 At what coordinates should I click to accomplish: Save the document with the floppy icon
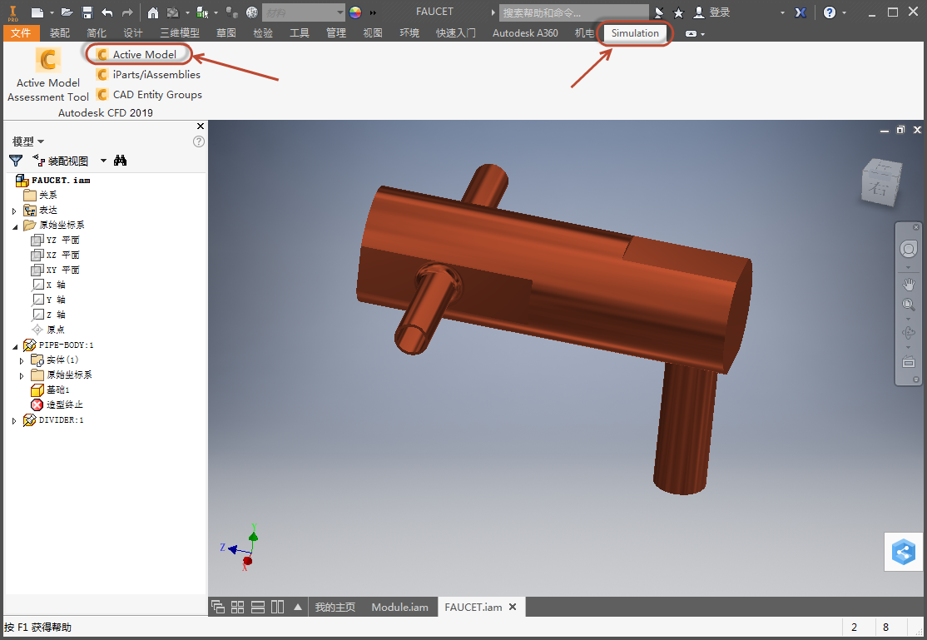tap(87, 12)
